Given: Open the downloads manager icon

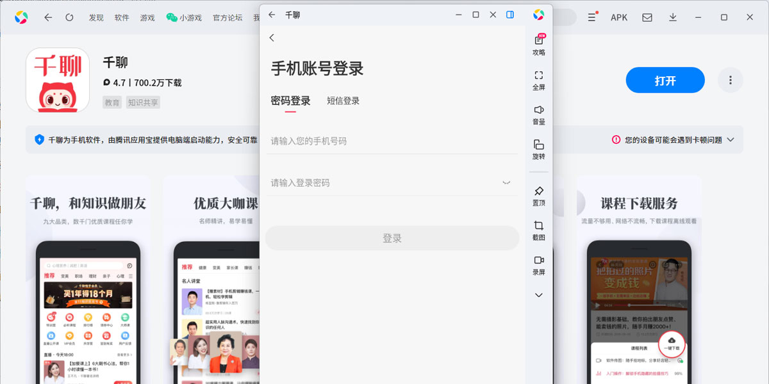Looking at the screenshot, I should click(x=673, y=17).
